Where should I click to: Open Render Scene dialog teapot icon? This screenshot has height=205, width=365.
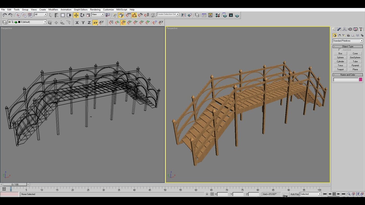(225, 15)
